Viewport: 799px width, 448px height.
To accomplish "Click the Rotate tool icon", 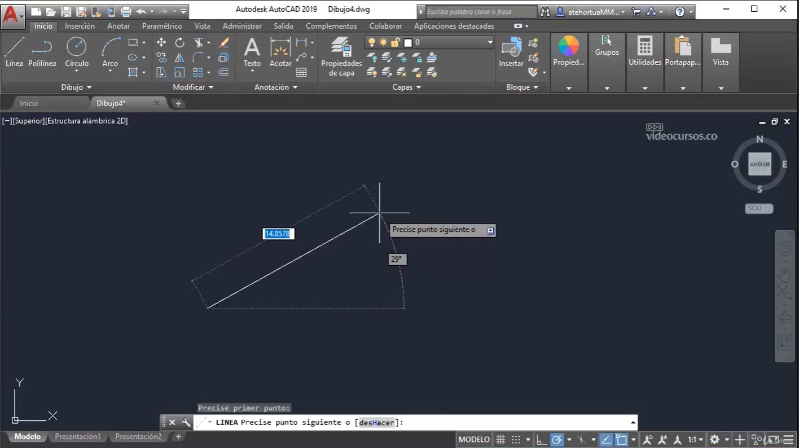I will pyautogui.click(x=179, y=42).
